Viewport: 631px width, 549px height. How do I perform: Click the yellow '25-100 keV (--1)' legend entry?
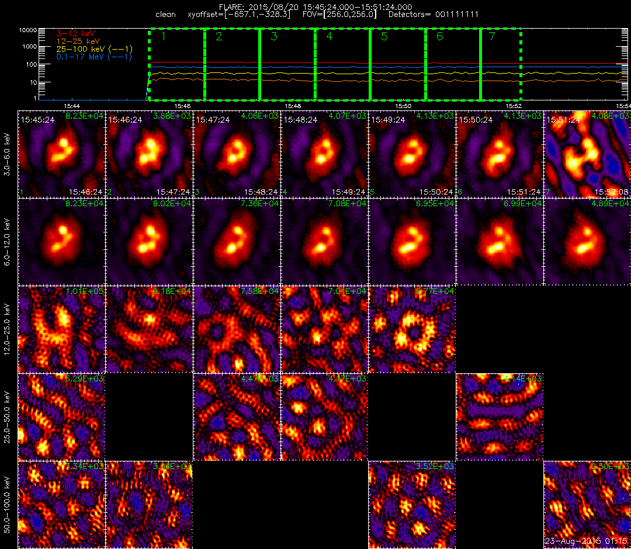point(94,49)
